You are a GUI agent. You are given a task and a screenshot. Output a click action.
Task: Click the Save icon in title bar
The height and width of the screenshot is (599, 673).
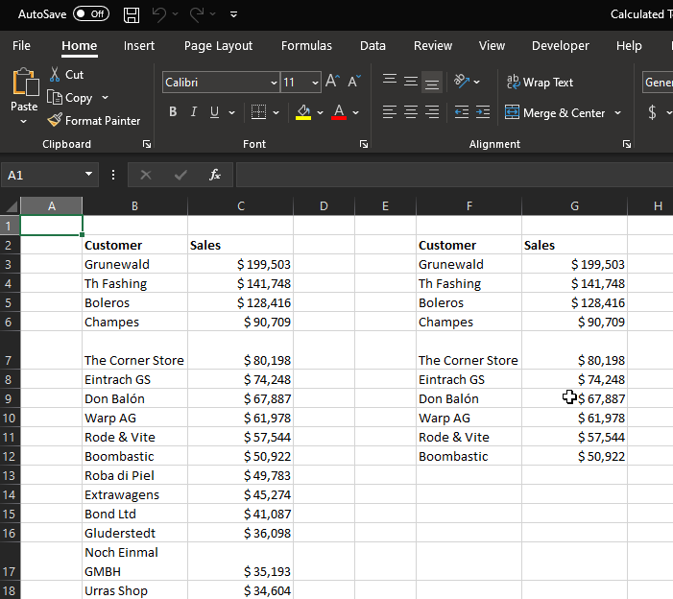coord(132,14)
